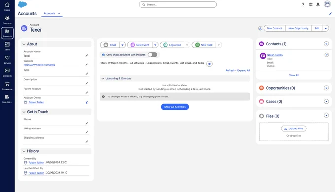Click the New Opportunity button
335x192 pixels.
point(299,28)
